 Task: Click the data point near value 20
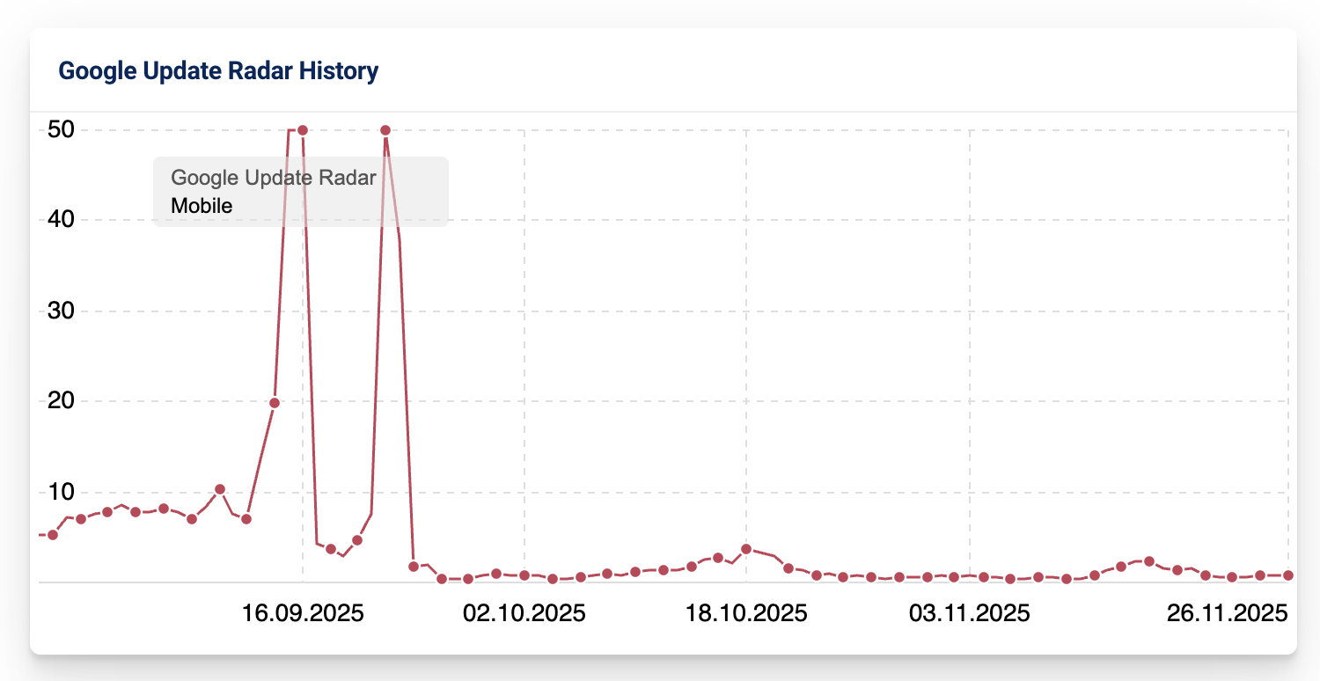point(275,403)
